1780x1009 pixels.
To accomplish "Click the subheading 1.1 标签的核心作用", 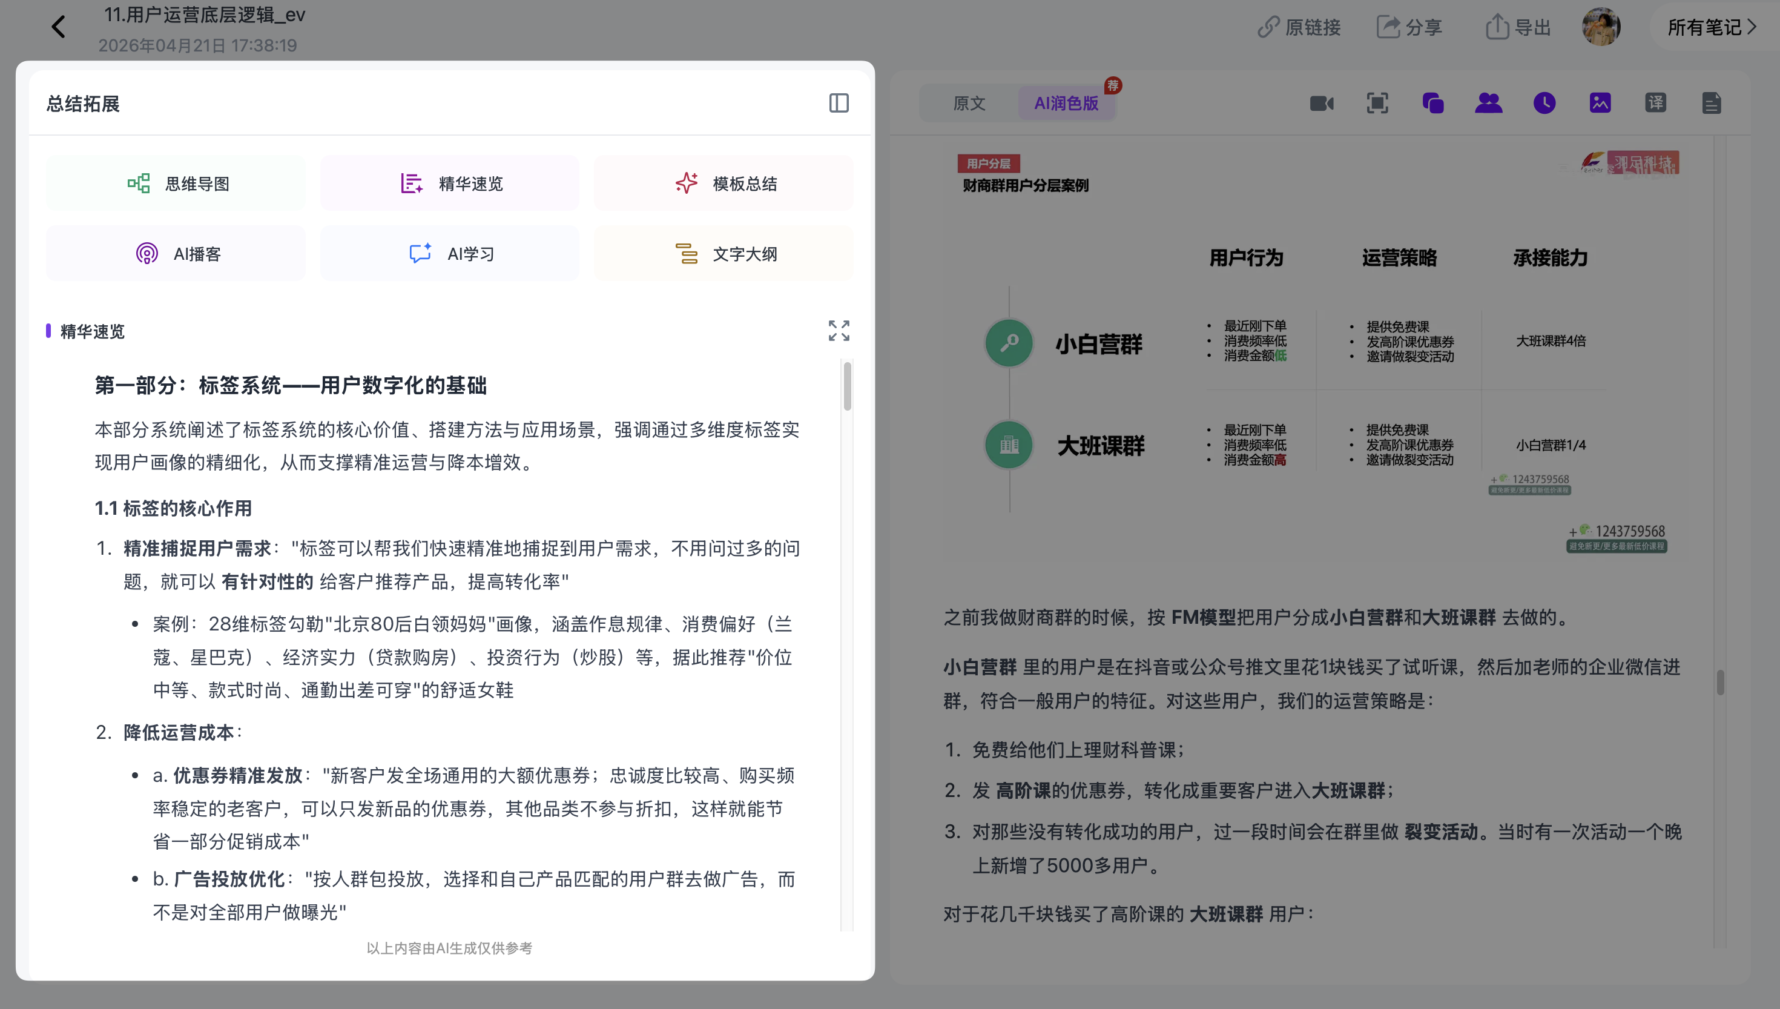I will pos(173,508).
